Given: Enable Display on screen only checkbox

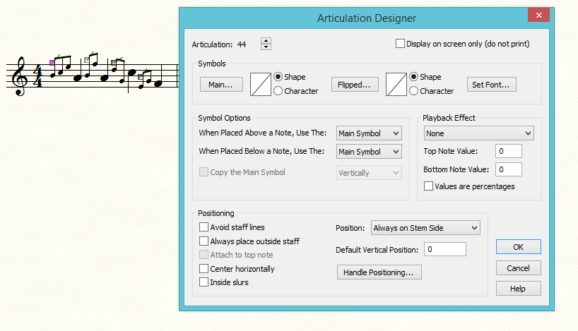Looking at the screenshot, I should click(x=401, y=44).
